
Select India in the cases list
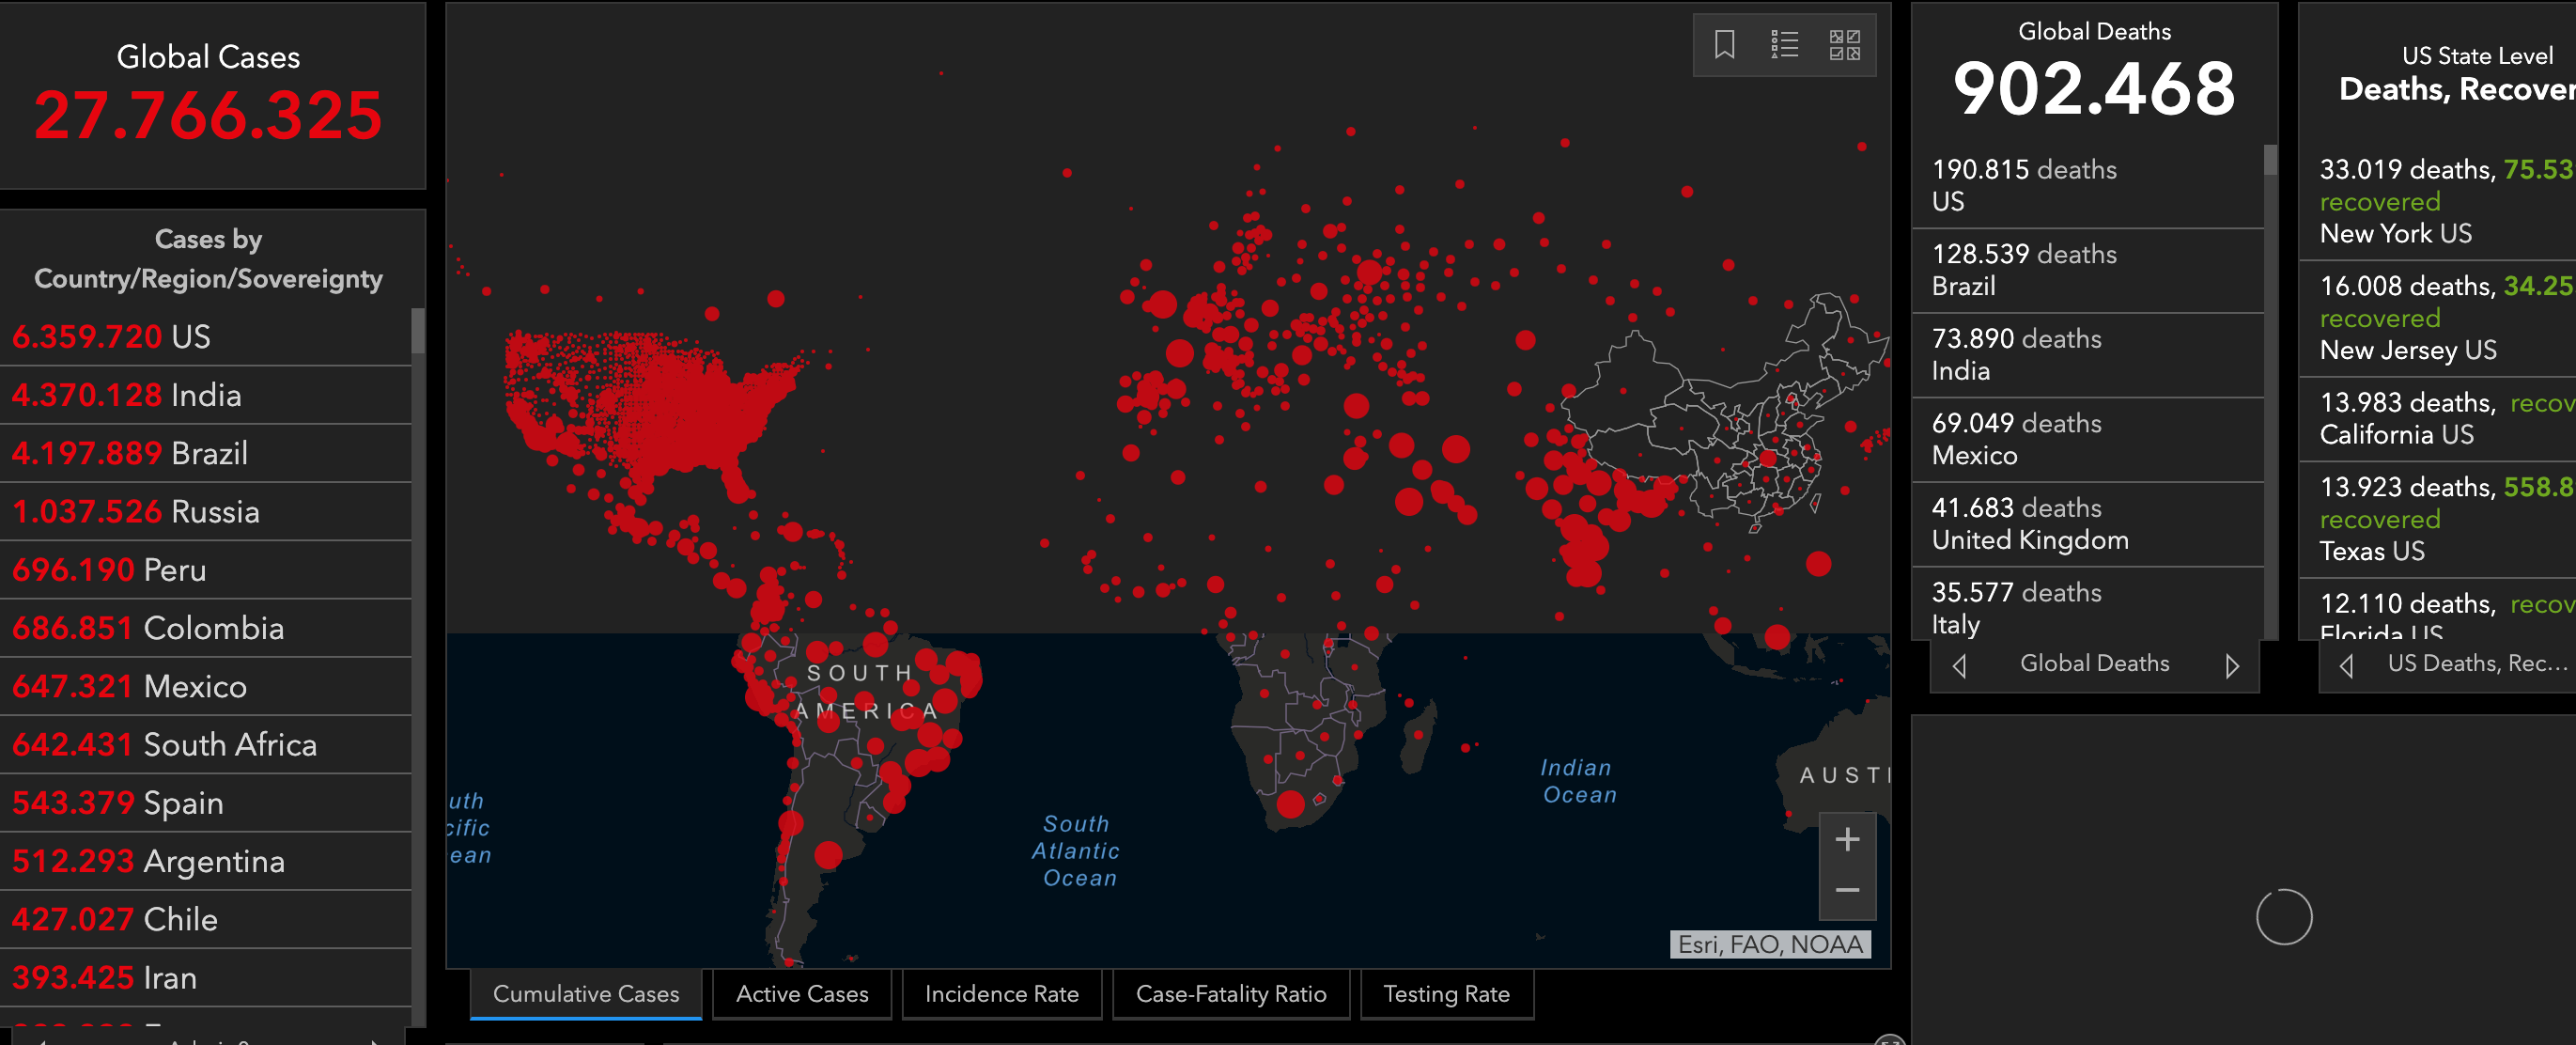point(206,395)
